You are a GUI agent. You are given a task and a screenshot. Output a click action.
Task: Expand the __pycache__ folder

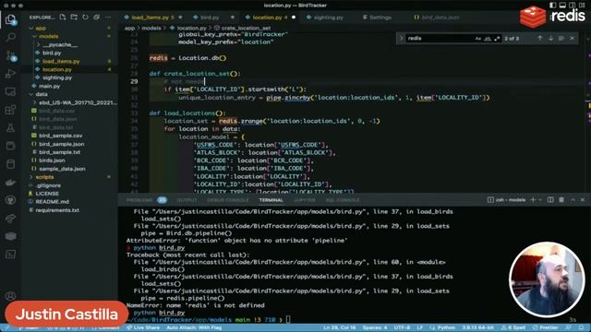coord(39,45)
